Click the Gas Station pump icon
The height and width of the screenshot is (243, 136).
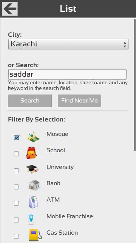click(x=35, y=235)
